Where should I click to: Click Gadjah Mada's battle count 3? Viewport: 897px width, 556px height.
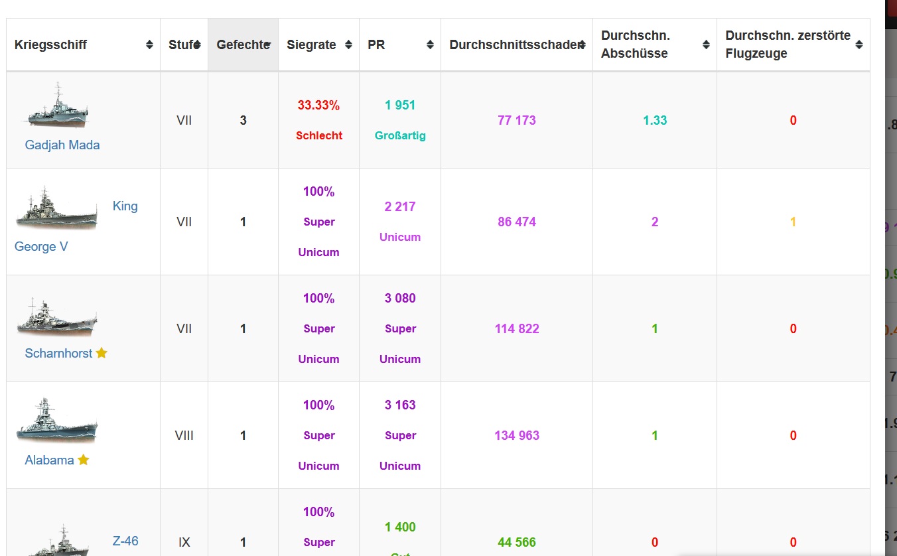pyautogui.click(x=243, y=120)
